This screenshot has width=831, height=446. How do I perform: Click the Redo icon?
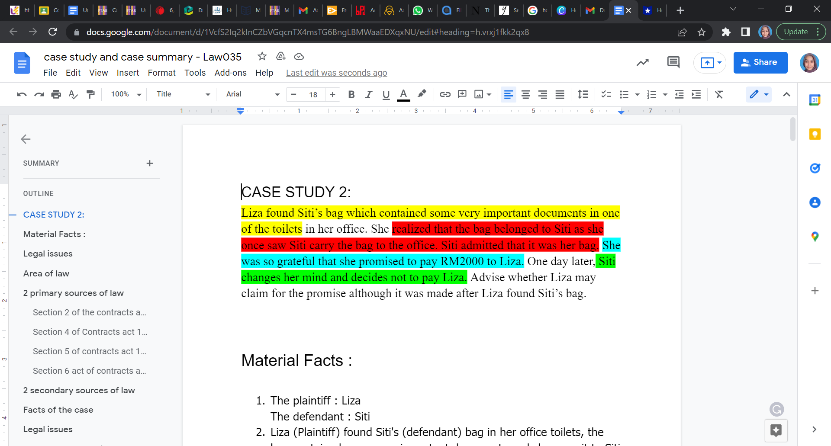[39, 94]
